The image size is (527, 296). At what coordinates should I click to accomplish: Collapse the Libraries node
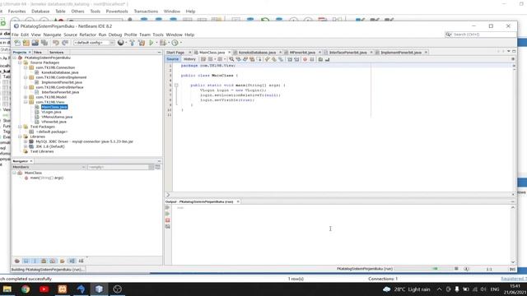(20, 136)
